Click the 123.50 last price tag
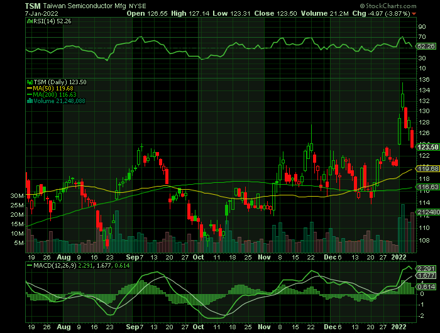This screenshot has width=440, height=333. [x=428, y=147]
